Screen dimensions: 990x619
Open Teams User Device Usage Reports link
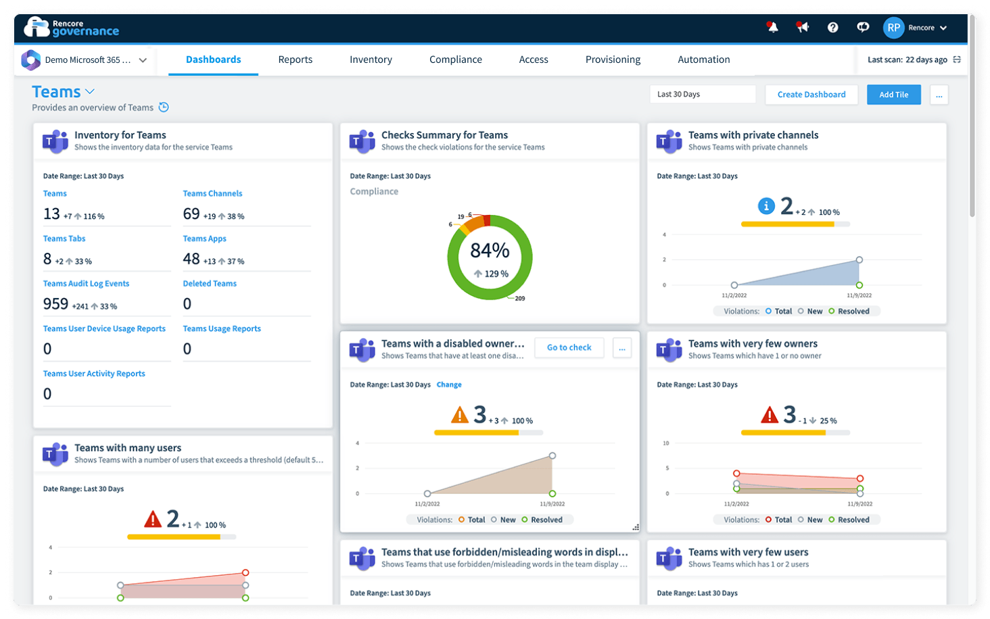[x=104, y=328]
